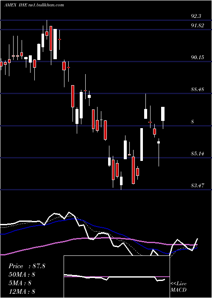Click the 88.48 price level label
The width and height of the screenshot is (212, 298).
tap(198, 89)
